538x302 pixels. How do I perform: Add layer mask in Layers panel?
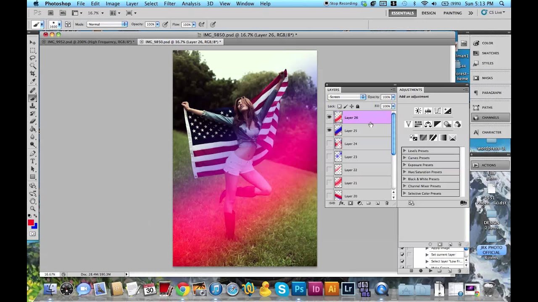click(x=350, y=203)
